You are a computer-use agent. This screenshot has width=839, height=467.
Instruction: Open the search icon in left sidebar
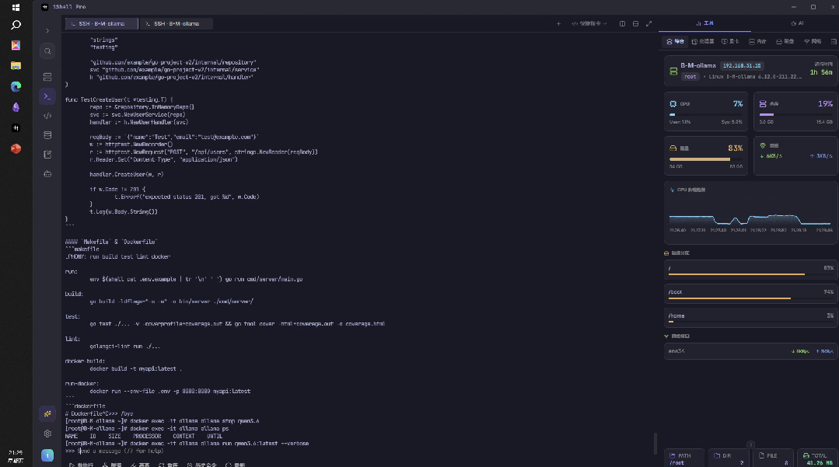pos(47,51)
